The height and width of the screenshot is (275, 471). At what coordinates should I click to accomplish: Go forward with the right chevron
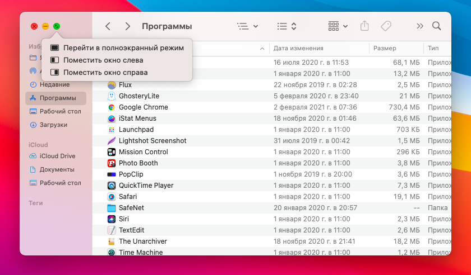click(128, 26)
